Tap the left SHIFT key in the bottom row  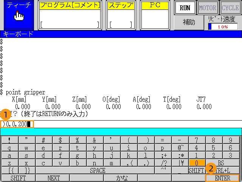click(x=19, y=178)
